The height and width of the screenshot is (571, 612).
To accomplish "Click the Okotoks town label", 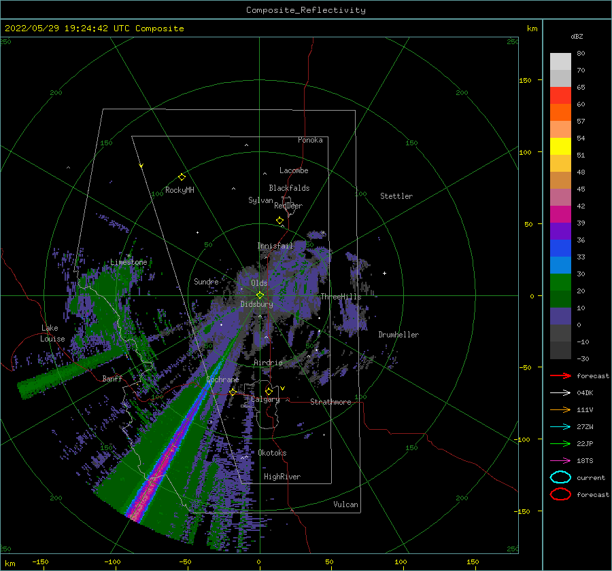I will tap(272, 453).
